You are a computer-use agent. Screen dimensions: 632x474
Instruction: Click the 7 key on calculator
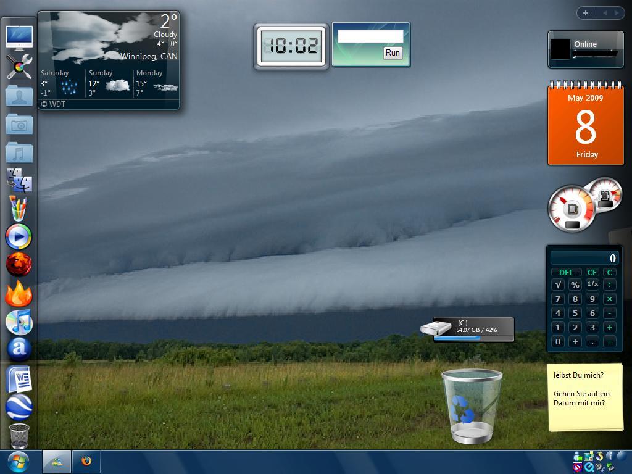(x=558, y=299)
